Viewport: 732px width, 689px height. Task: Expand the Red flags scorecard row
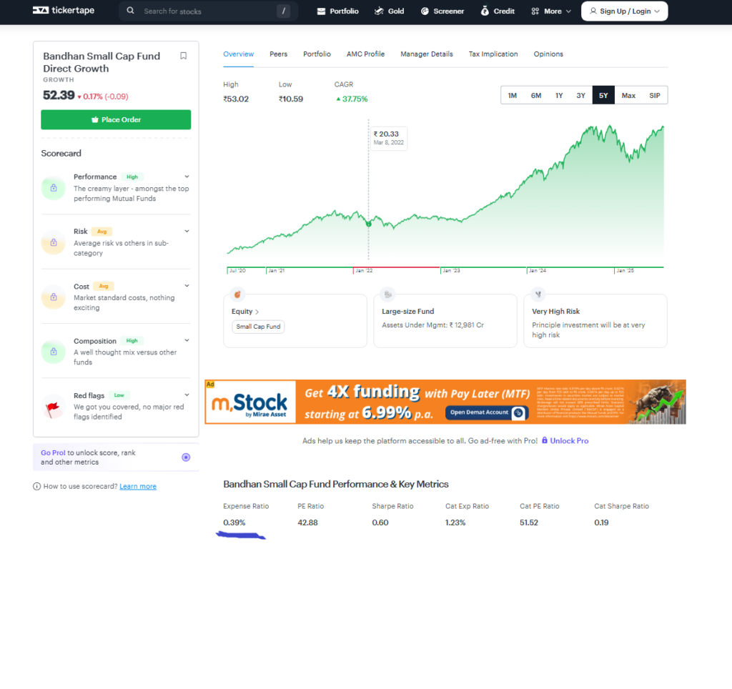point(187,395)
